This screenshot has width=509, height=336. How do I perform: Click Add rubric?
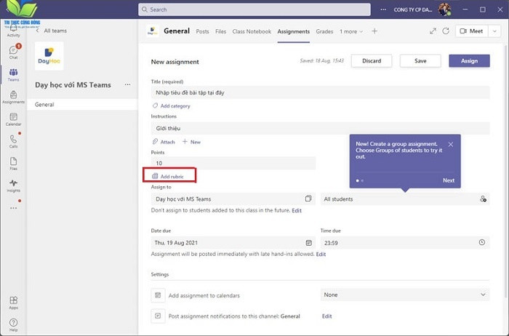(x=168, y=176)
